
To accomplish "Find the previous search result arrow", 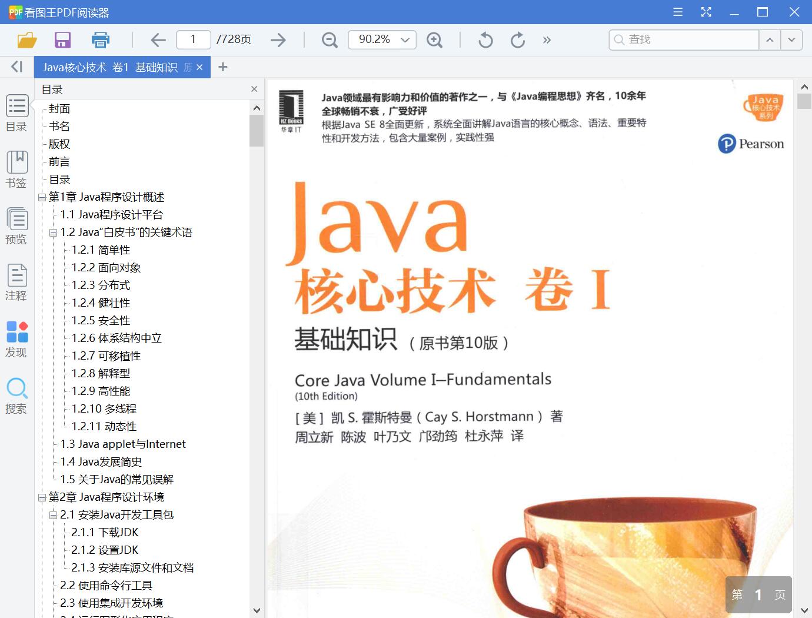I will (x=770, y=40).
